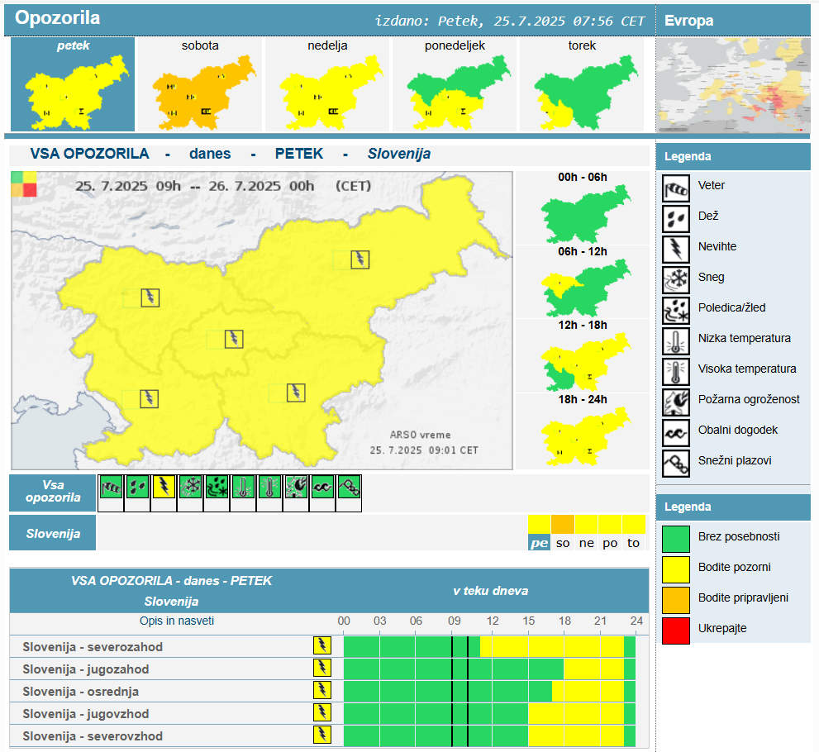Click the Poledica/žled legend icon
Viewport: 819px width, 752px height.
(x=676, y=311)
